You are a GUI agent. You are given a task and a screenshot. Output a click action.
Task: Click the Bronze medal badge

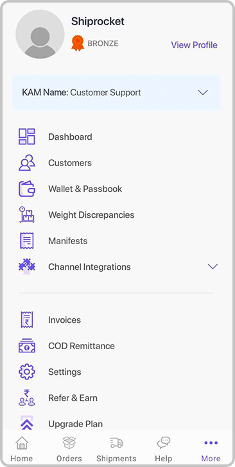pos(78,43)
